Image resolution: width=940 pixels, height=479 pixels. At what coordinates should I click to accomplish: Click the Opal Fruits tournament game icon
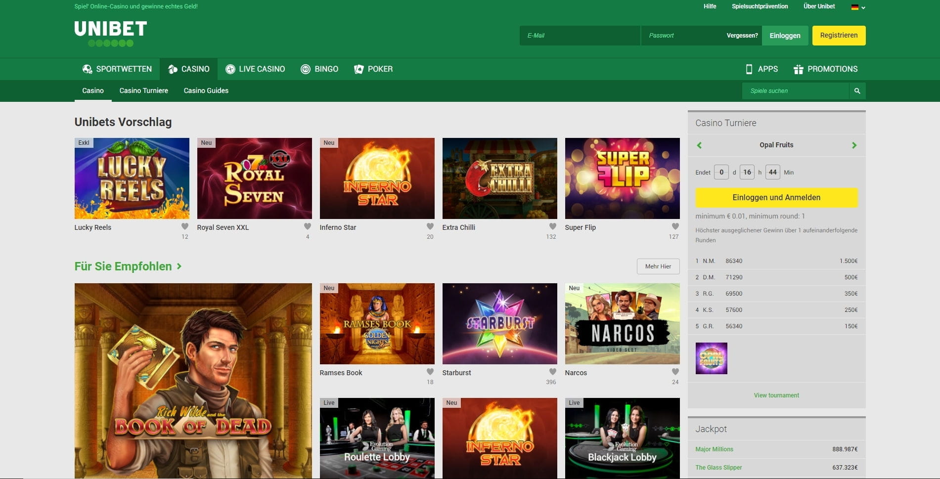click(x=711, y=358)
